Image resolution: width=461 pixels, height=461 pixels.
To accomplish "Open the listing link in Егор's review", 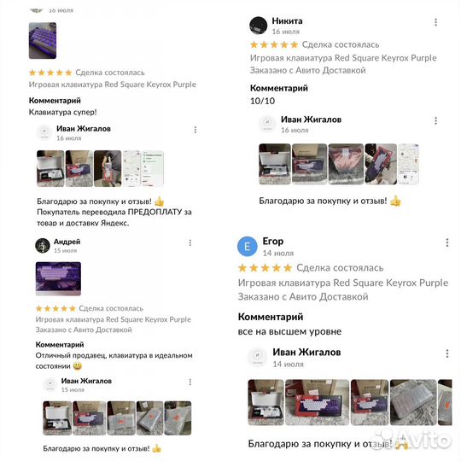I will (x=343, y=283).
